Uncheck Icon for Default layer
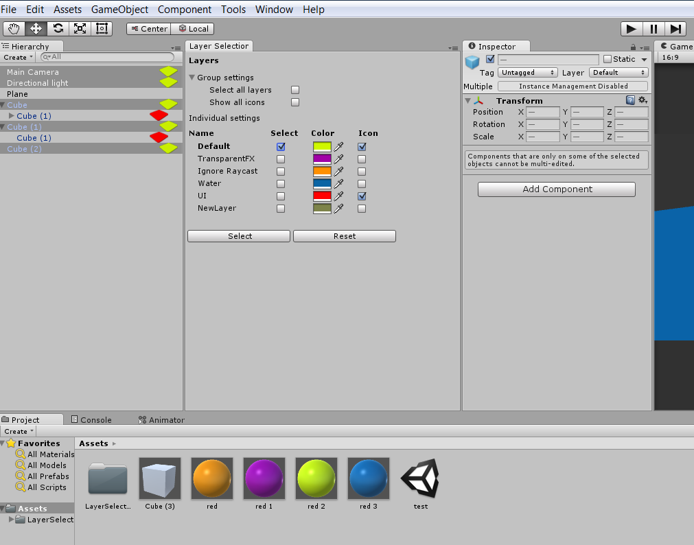694x545 pixels. point(362,146)
